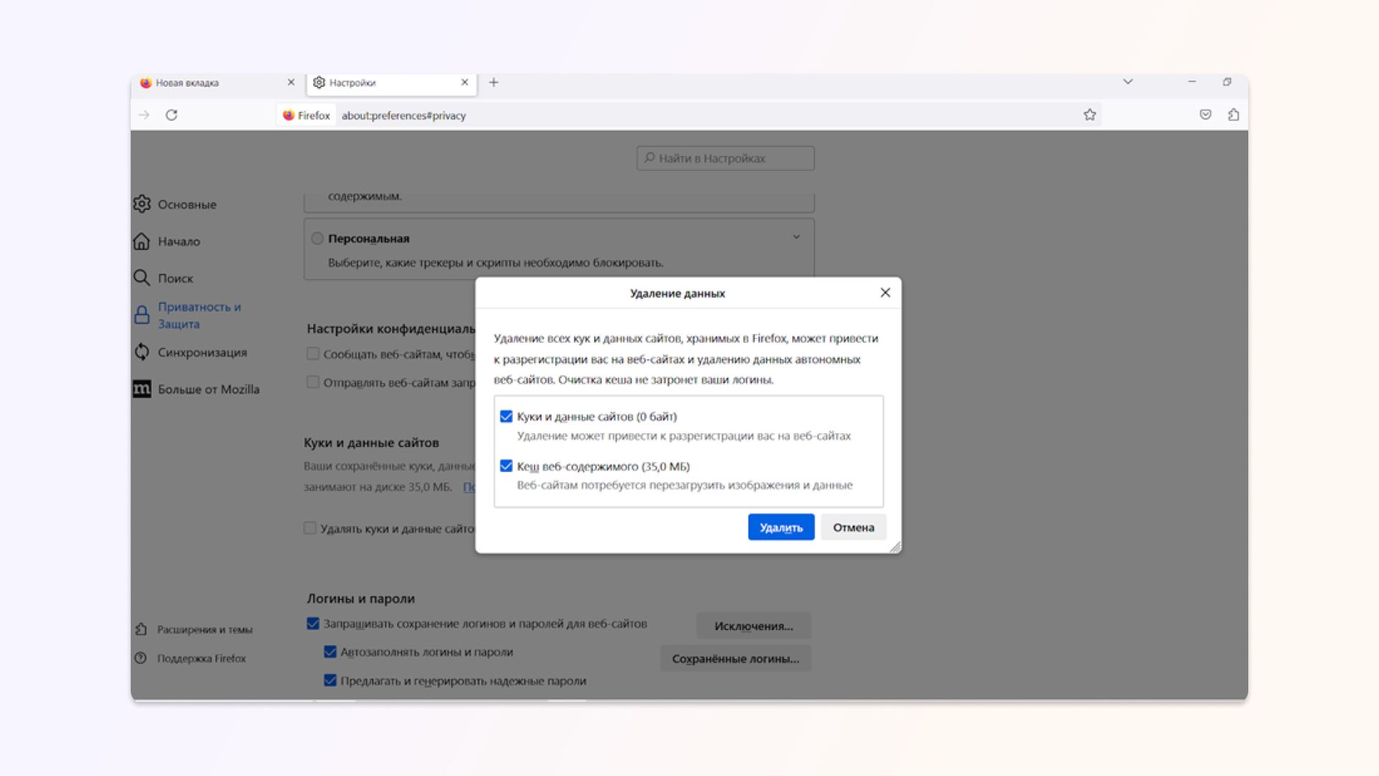
Task: Click the Исключения... button
Action: click(753, 626)
